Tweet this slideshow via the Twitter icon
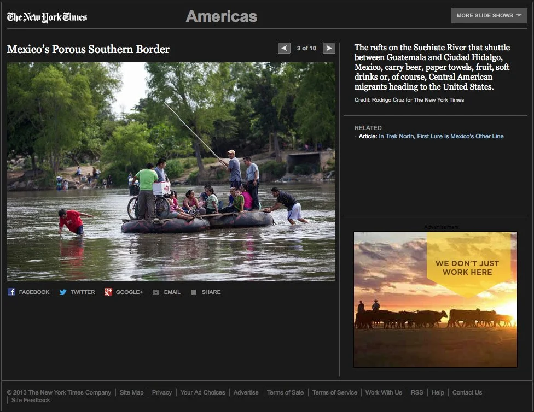Screen dimensions: 534x412 pos(77,292)
